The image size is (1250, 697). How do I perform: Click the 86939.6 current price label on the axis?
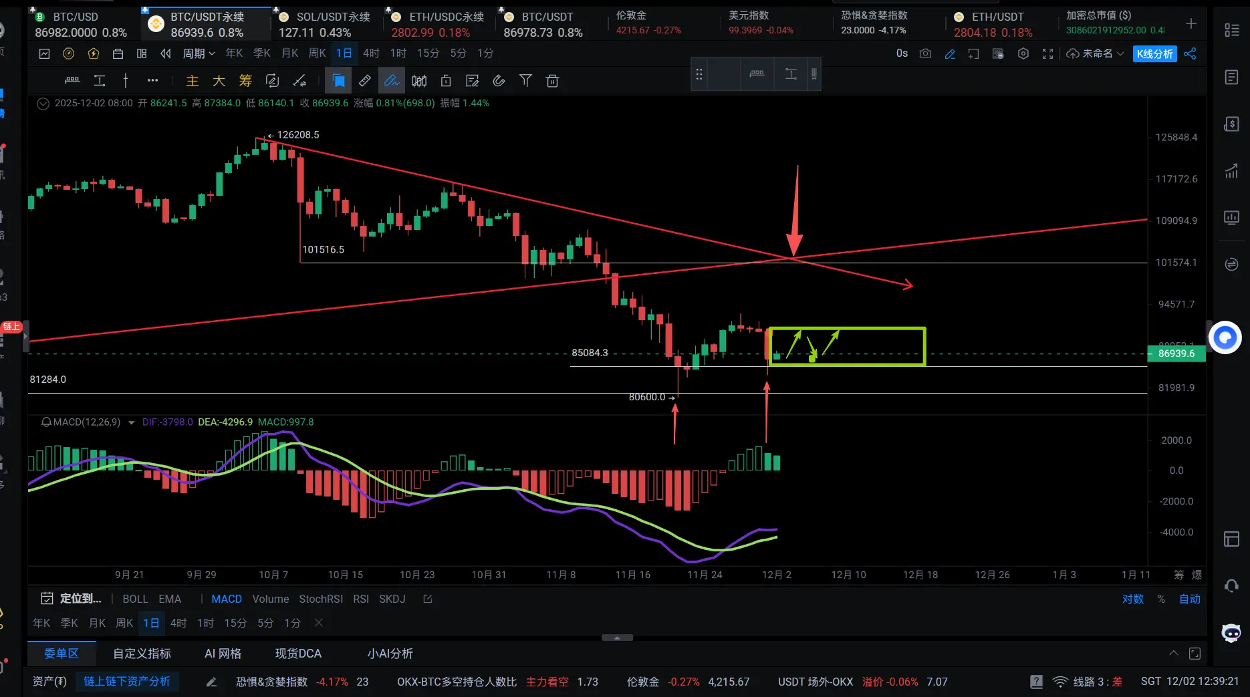pyautogui.click(x=1176, y=354)
